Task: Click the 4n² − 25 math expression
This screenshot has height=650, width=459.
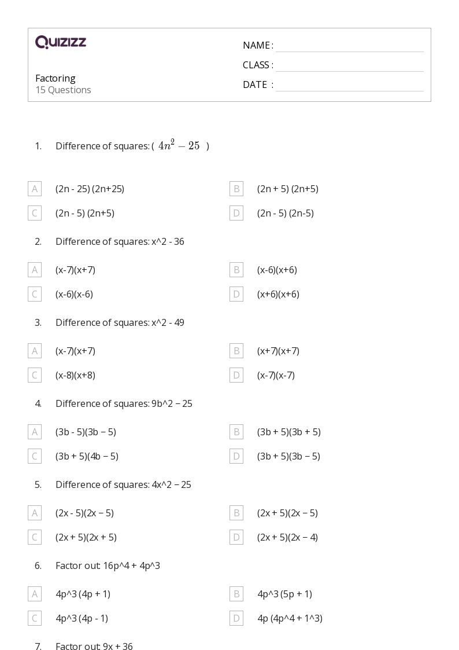Action: (x=179, y=145)
